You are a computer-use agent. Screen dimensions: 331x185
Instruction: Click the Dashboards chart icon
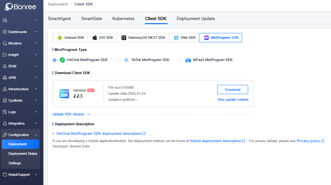coord(5,32)
